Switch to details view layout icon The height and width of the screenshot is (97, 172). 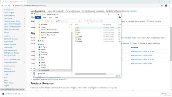[x=117, y=76]
